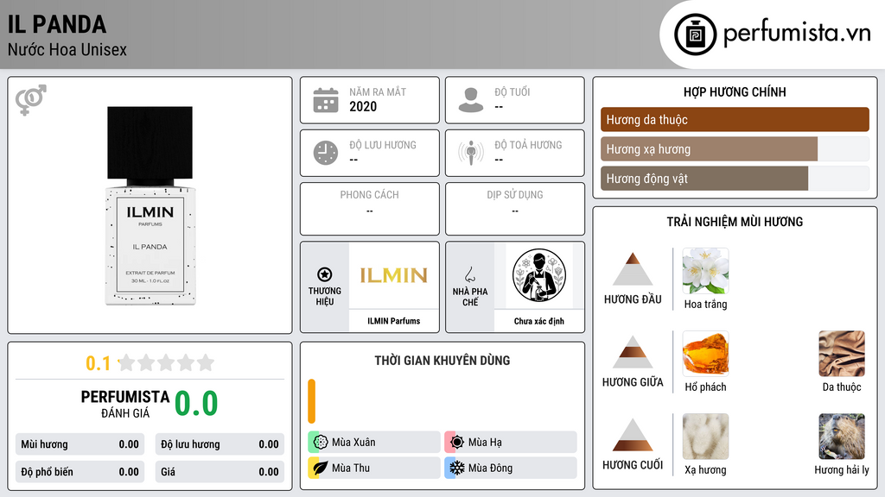
Task: Click the Hương cuối pyramid icon
Action: [x=633, y=435]
